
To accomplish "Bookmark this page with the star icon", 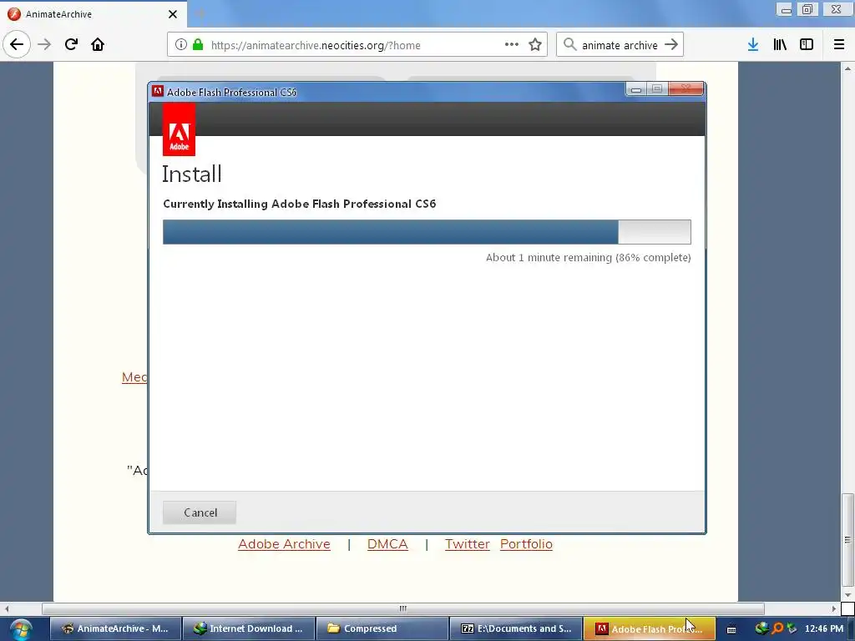I will [535, 45].
